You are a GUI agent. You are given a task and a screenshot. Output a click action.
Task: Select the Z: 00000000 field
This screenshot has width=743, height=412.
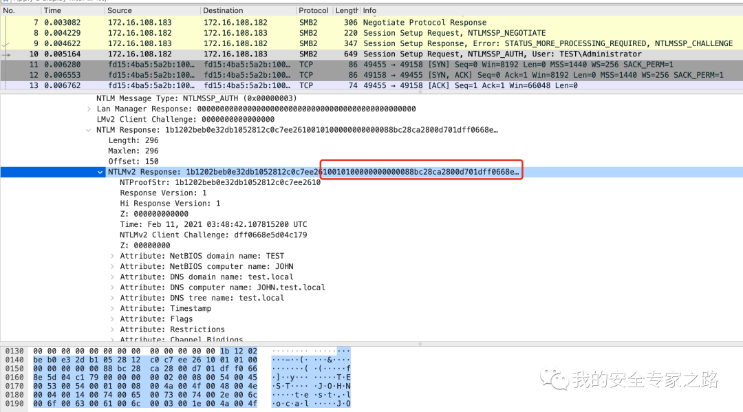144,246
